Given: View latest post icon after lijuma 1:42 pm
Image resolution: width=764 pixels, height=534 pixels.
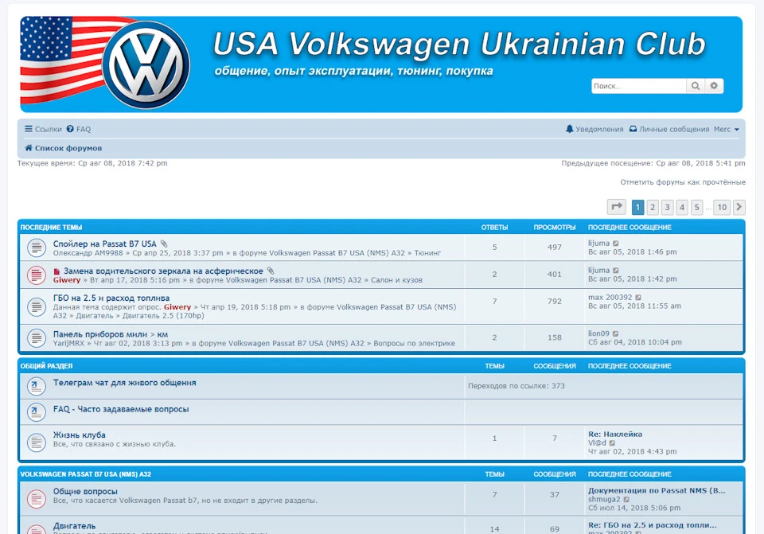Looking at the screenshot, I should [x=616, y=271].
